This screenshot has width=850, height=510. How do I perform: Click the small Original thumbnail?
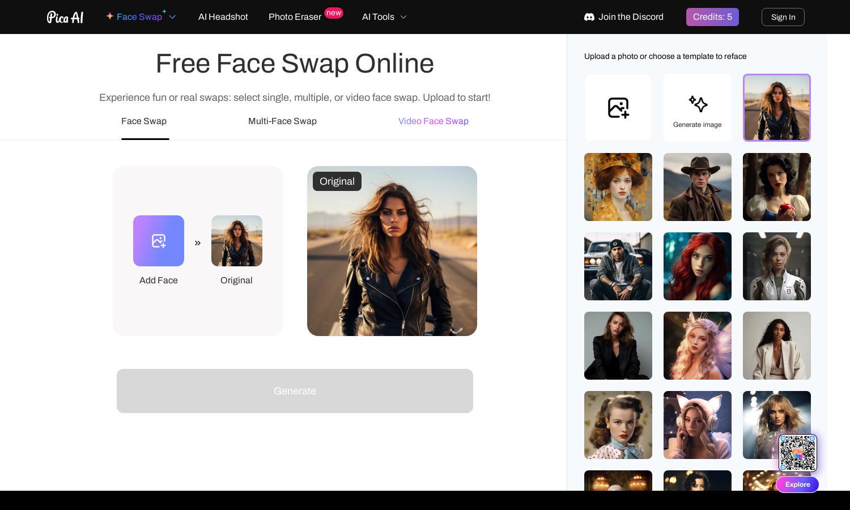tap(237, 241)
